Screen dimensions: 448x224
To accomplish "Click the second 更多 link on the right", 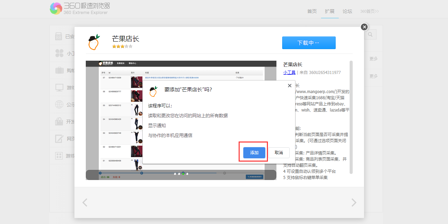I will coord(373,76).
